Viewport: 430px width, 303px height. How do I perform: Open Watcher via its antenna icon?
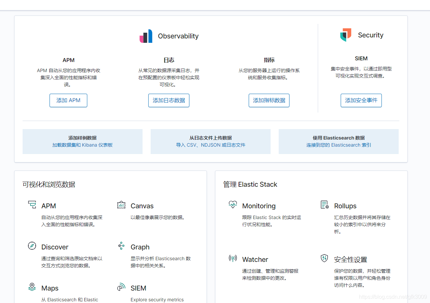point(233,259)
